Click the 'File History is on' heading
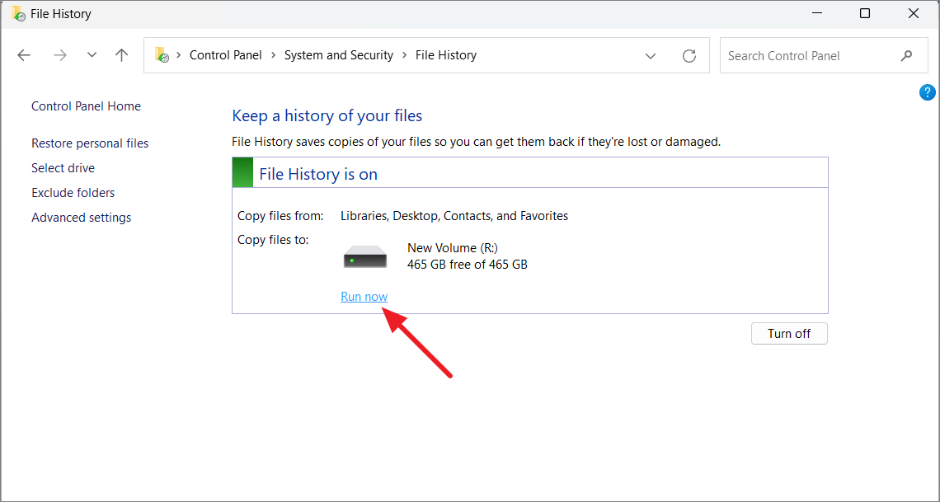This screenshot has width=940, height=502. (318, 174)
